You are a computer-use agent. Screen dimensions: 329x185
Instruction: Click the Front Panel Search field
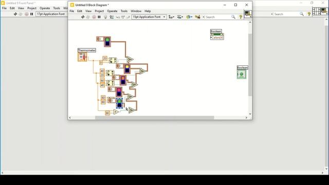(286, 14)
